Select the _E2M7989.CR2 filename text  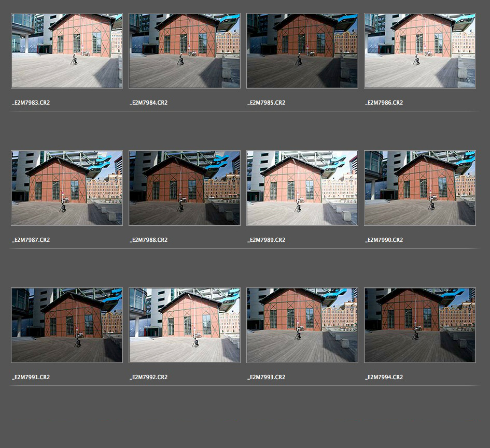tap(267, 240)
